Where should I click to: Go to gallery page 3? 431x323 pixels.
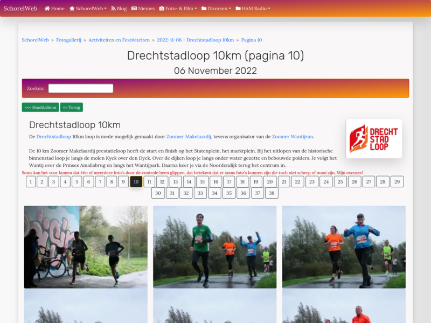pos(53,181)
